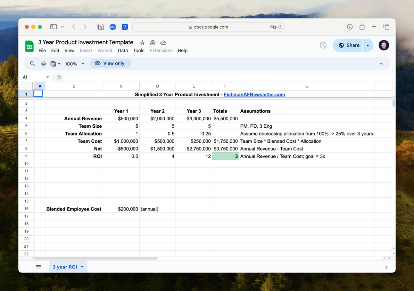Click the translate icon in address bar

(273, 27)
